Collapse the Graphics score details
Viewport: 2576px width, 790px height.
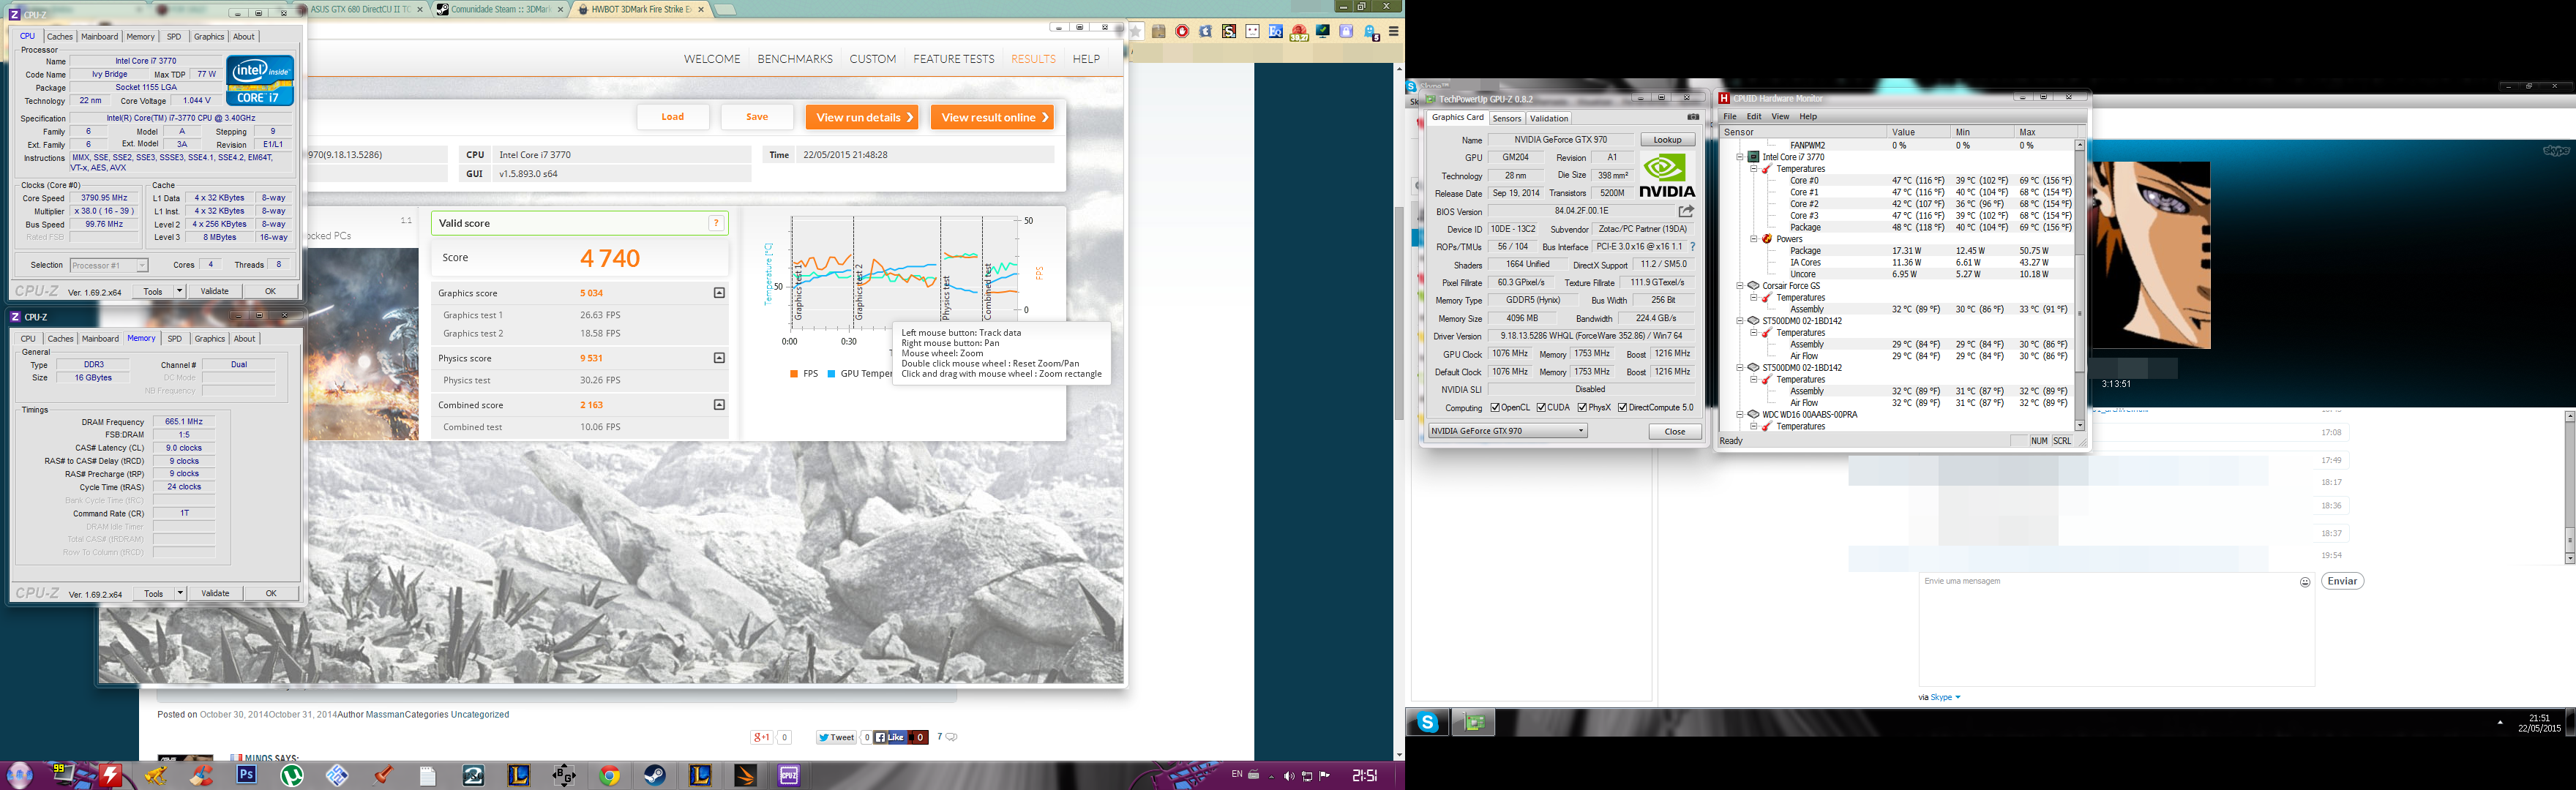click(x=719, y=293)
